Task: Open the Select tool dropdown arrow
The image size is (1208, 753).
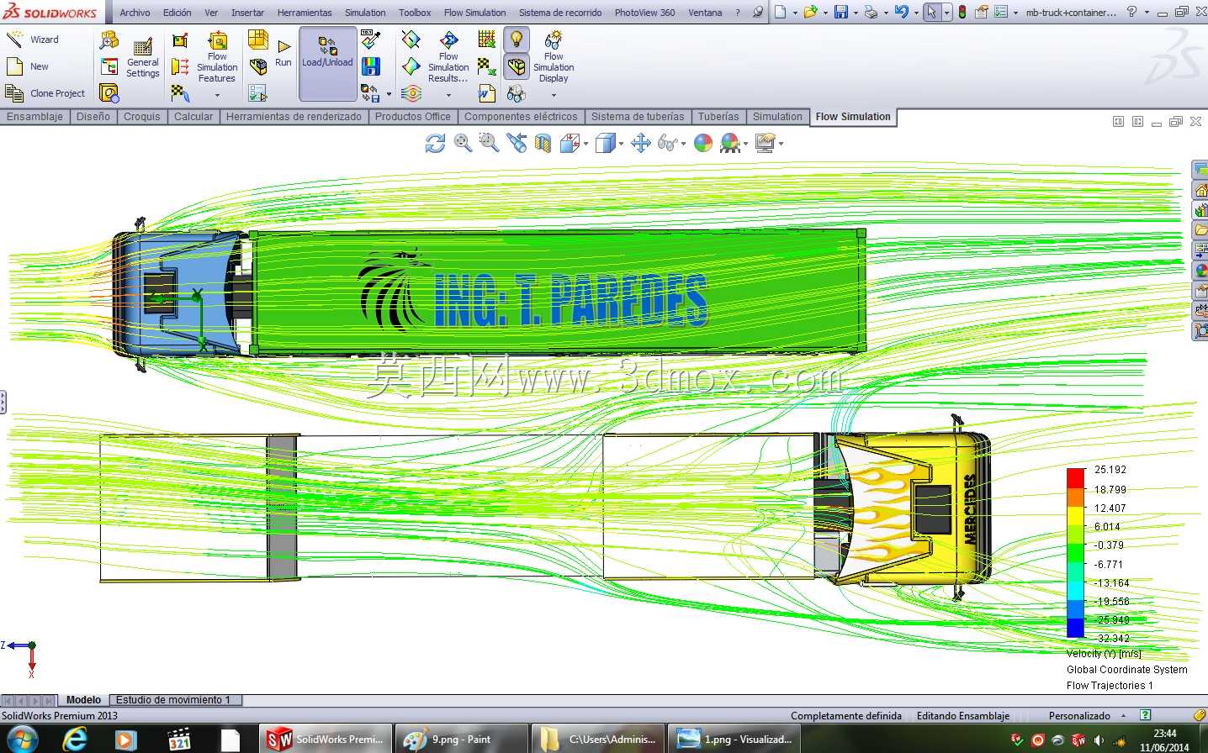Action: pos(946,13)
